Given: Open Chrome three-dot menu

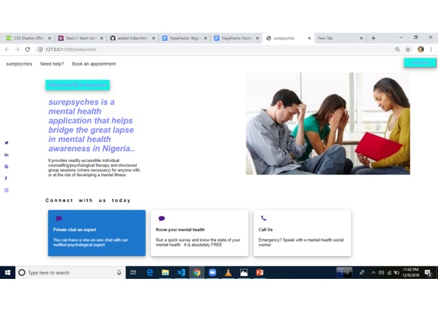Looking at the screenshot, I should click(431, 49).
